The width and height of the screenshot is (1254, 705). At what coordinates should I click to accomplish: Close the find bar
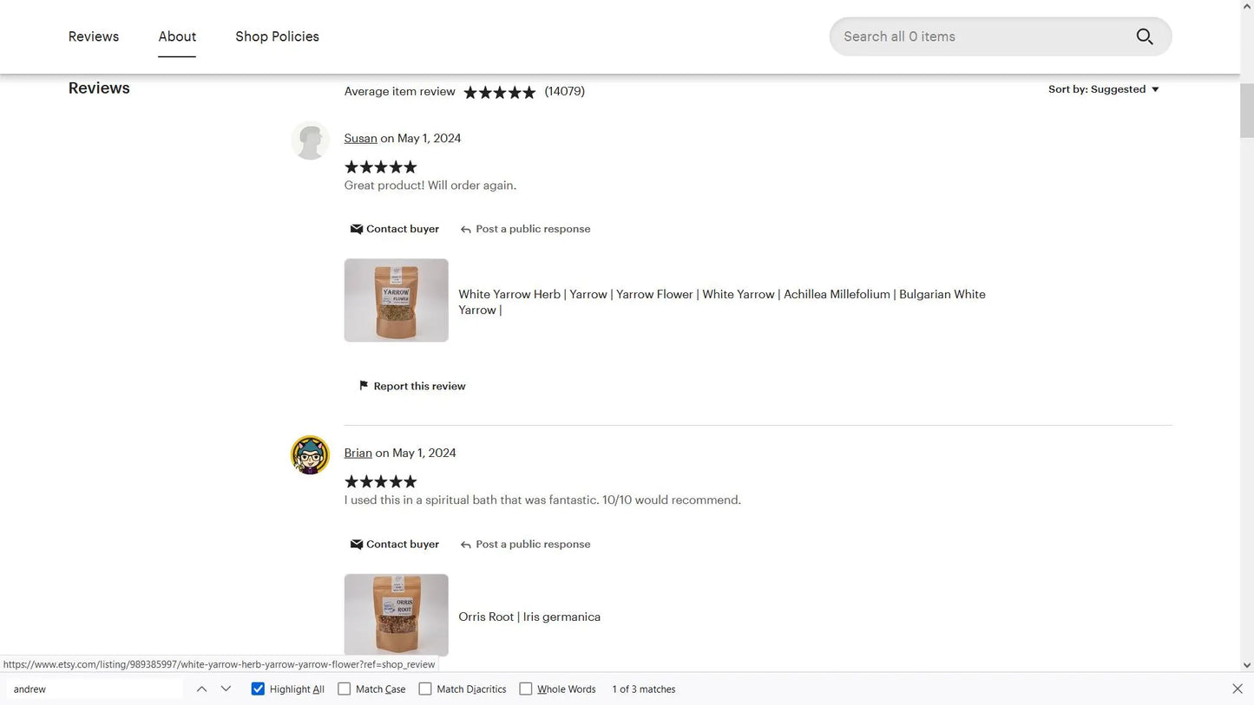pos(1237,689)
